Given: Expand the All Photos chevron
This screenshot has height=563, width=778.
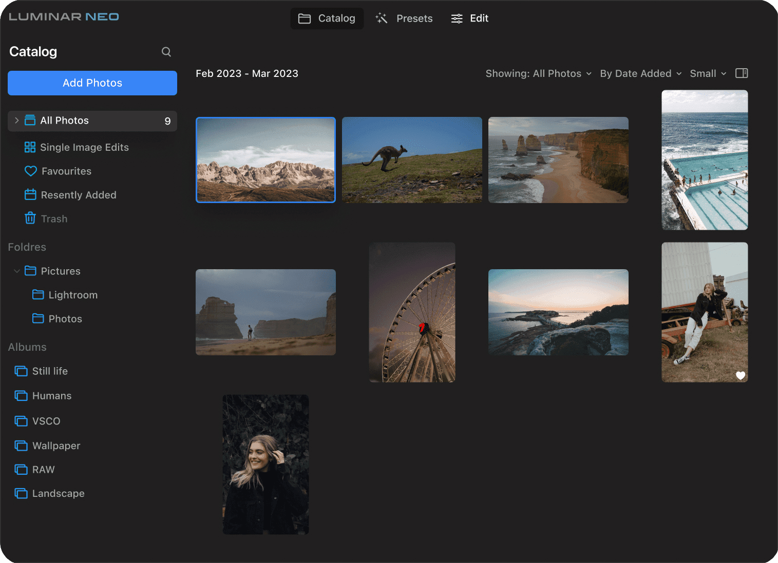Looking at the screenshot, I should [17, 120].
